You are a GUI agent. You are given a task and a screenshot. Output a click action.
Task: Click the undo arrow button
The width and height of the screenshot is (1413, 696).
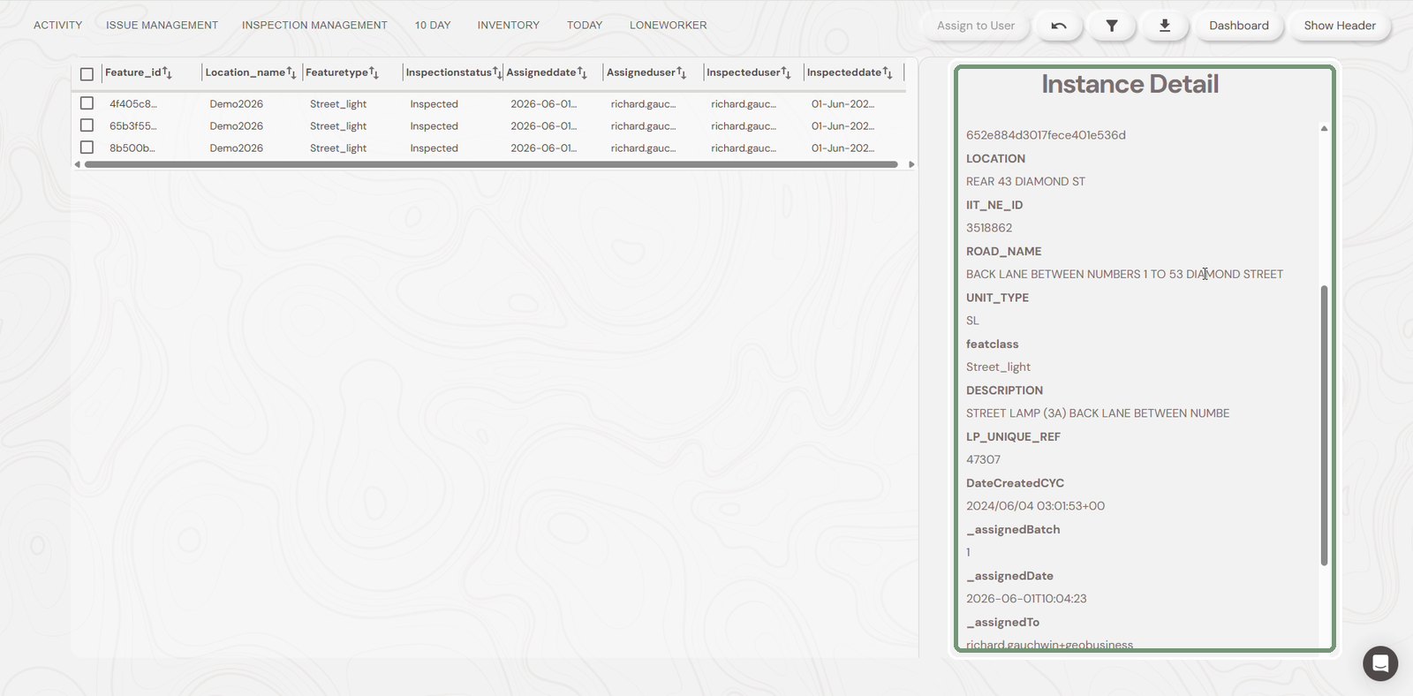1059,26
